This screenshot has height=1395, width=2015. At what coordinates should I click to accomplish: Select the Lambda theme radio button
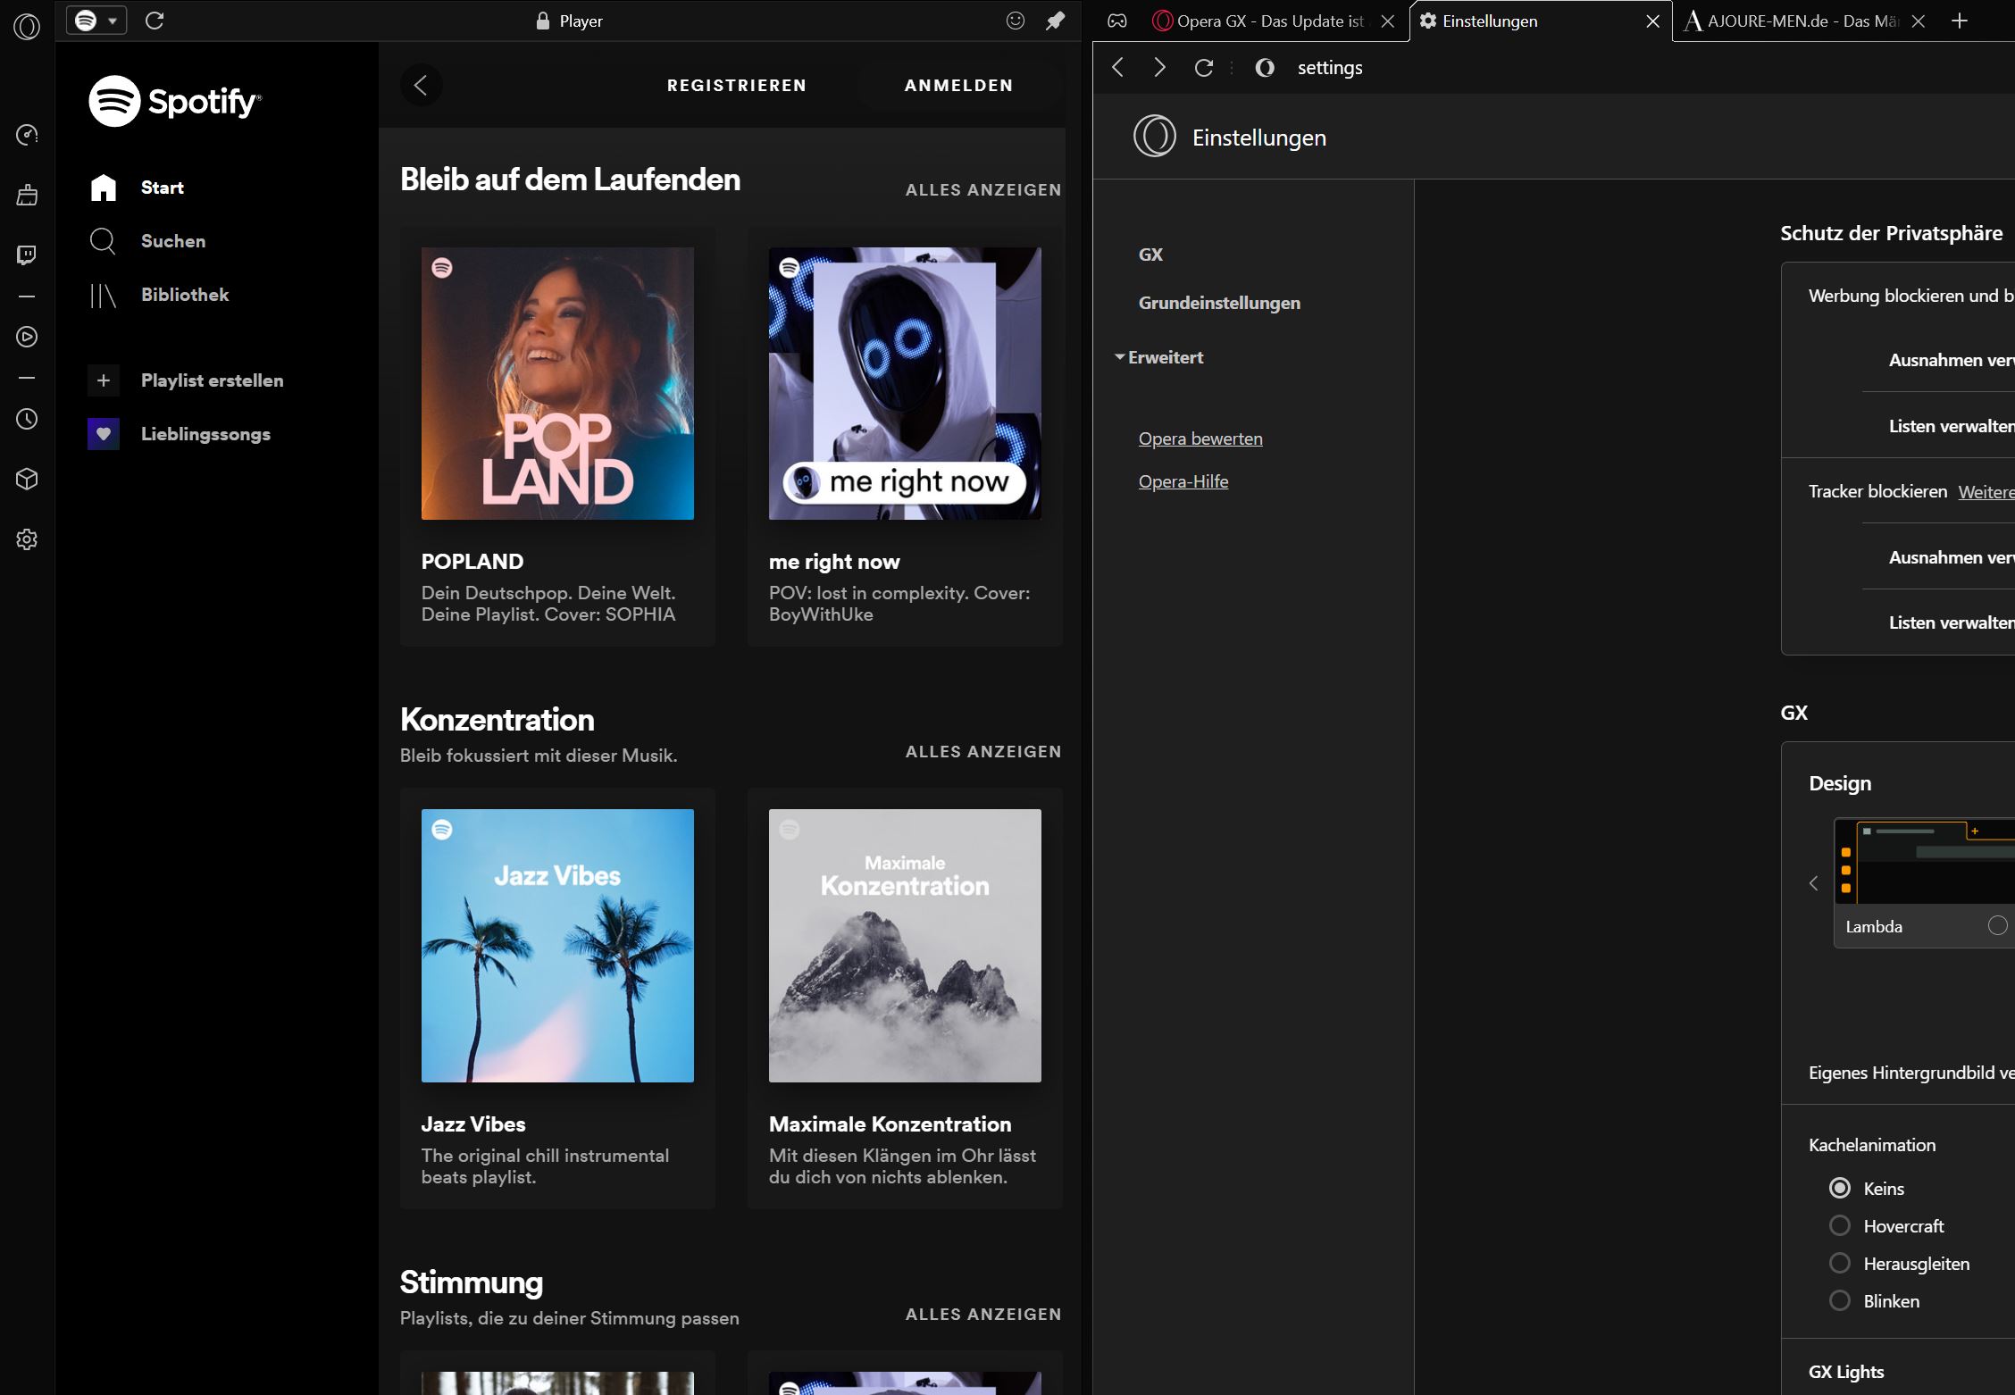(x=1998, y=925)
